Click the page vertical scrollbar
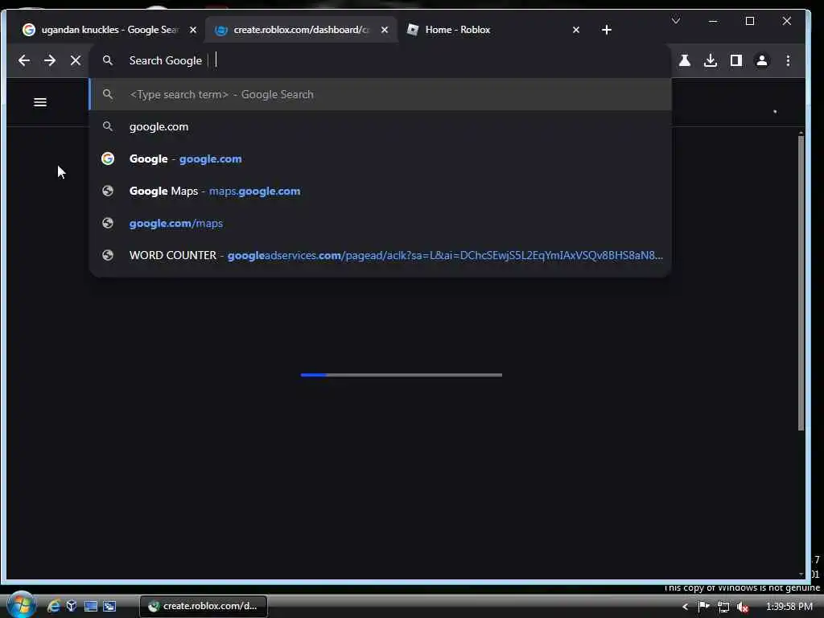The height and width of the screenshot is (618, 824). 801,284
